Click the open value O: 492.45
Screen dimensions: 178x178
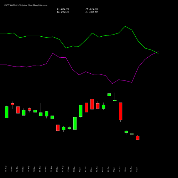pyautogui.click(x=63, y=12)
